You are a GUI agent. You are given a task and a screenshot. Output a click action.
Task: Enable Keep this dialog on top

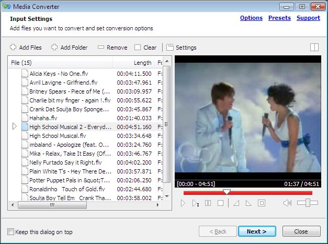[x=10, y=231]
